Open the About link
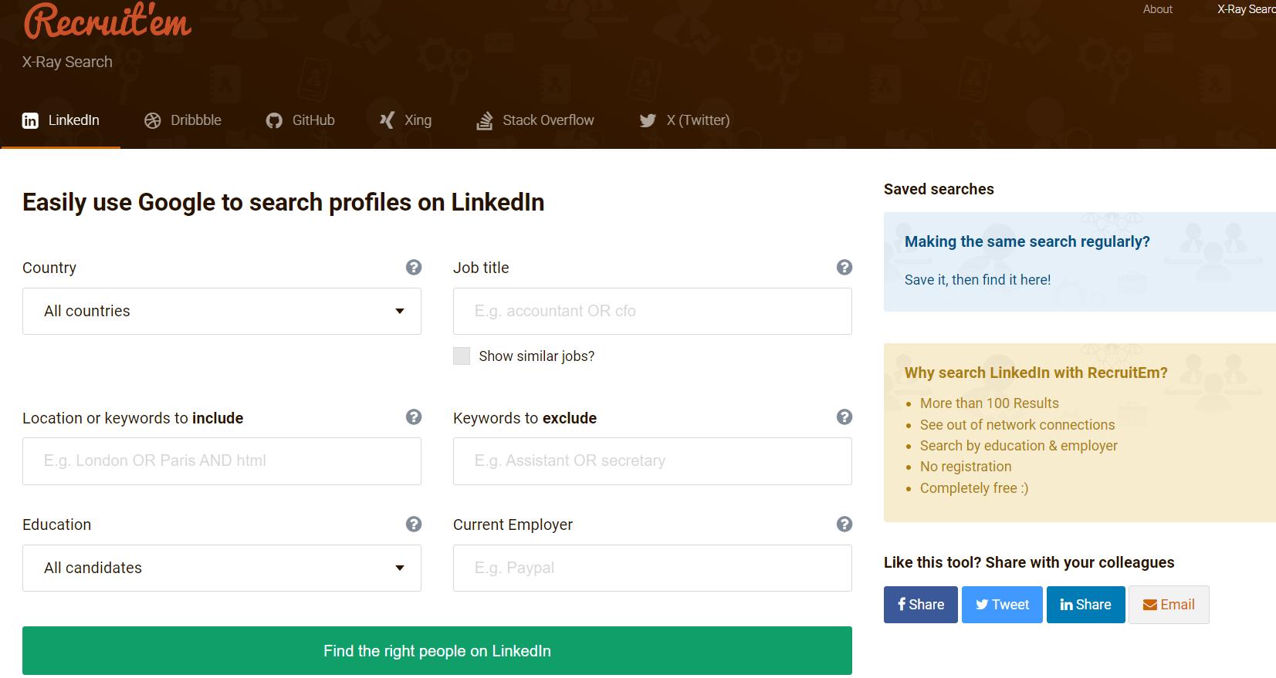Screen dimensions: 1276x678 (1157, 9)
